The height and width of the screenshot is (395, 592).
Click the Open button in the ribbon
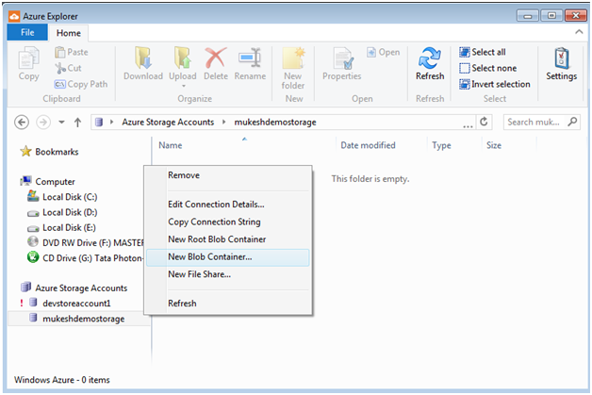click(384, 52)
